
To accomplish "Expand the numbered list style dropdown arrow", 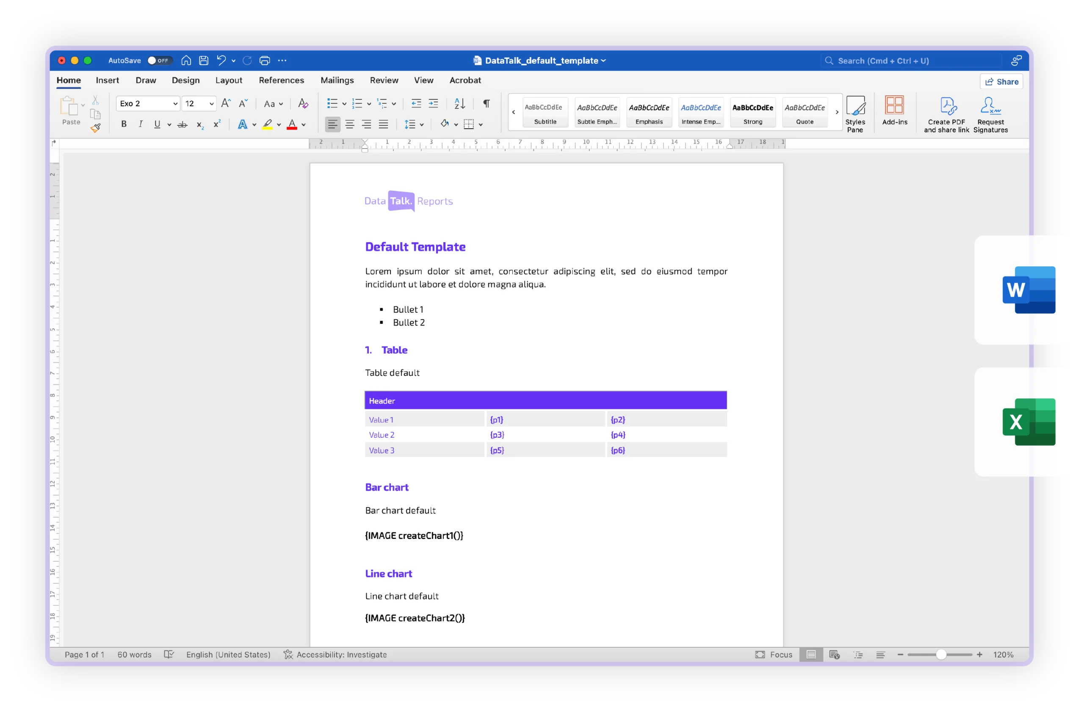I will point(369,104).
